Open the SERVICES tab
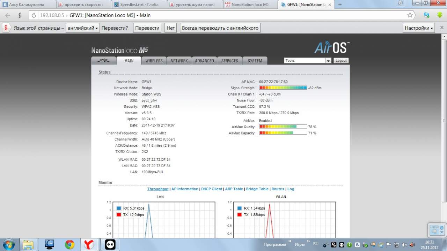The image size is (447, 251). tap(229, 61)
